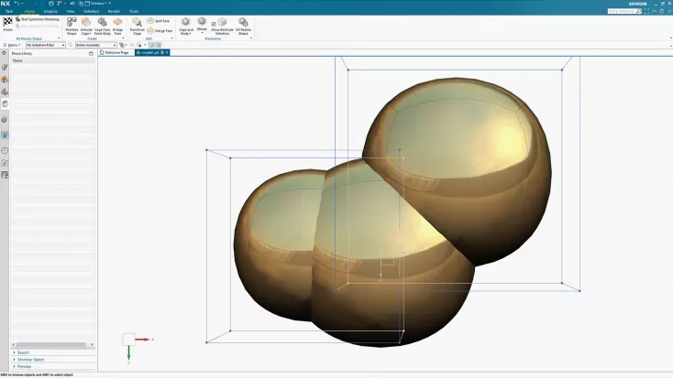
Task: Open the Render ribbon tab
Action: tap(114, 11)
